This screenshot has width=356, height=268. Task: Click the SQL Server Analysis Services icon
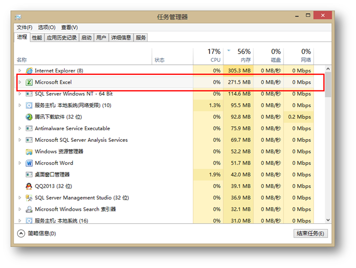[29, 140]
